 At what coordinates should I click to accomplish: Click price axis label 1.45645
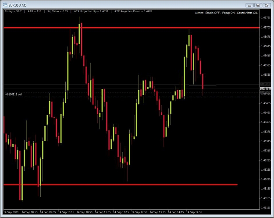[266, 46]
